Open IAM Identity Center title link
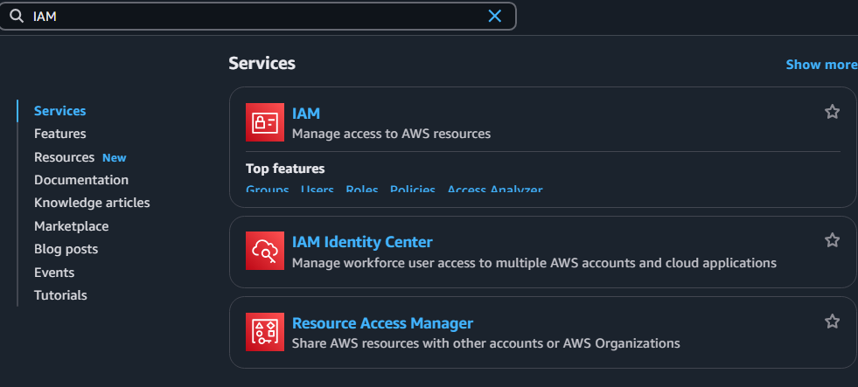Screen dimensions: 858x387 (x=362, y=242)
